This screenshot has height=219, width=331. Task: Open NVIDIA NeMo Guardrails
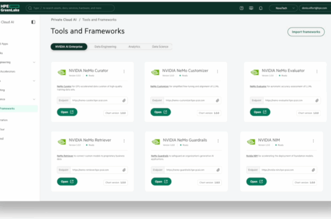click(161, 182)
